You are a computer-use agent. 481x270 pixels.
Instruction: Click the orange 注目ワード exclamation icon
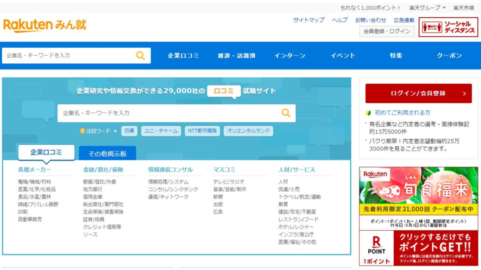82,131
